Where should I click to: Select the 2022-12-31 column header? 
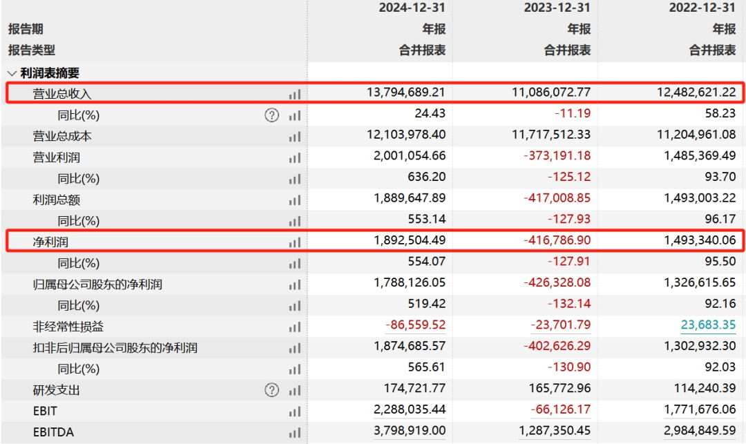pos(702,8)
